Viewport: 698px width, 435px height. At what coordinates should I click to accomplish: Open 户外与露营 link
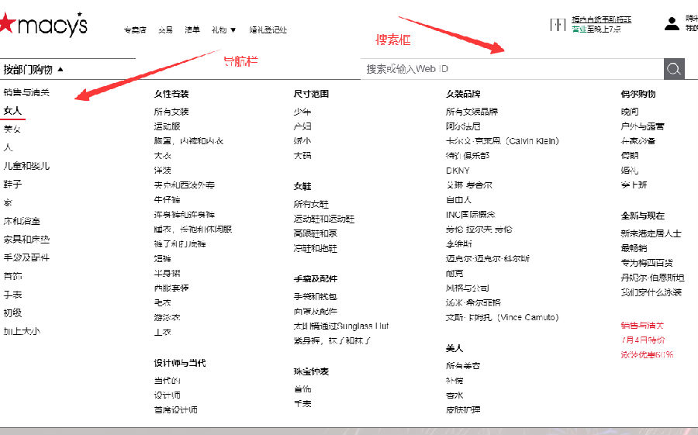tap(642, 126)
